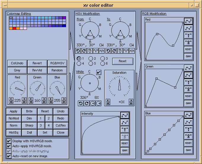Viewport: 202px width, 164px height.
Task: Switch Green graph to straight line segments mode
Action: coord(188,75)
